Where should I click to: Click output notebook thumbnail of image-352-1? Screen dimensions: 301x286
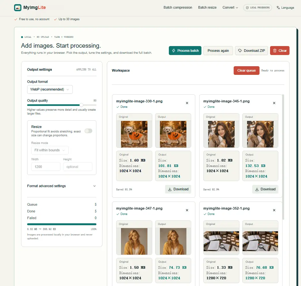click(260, 241)
